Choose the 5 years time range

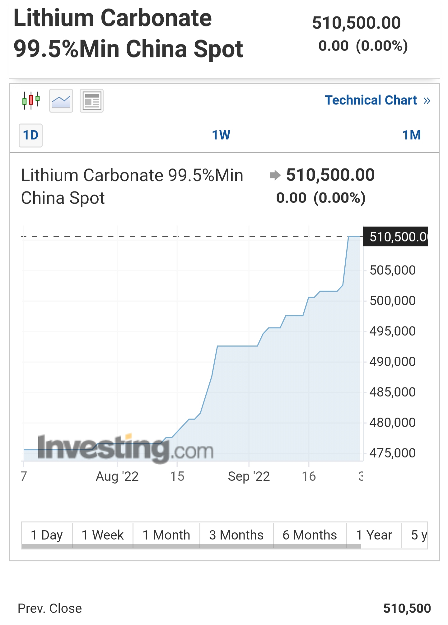coord(415,535)
